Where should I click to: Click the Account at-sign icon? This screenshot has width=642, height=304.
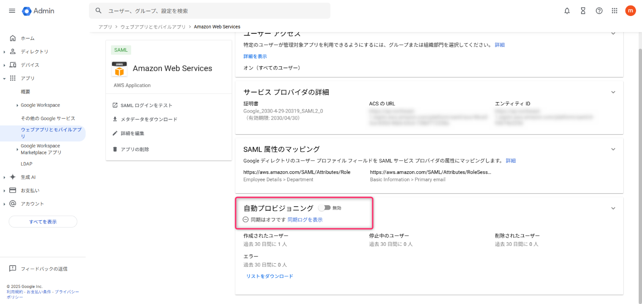point(13,203)
